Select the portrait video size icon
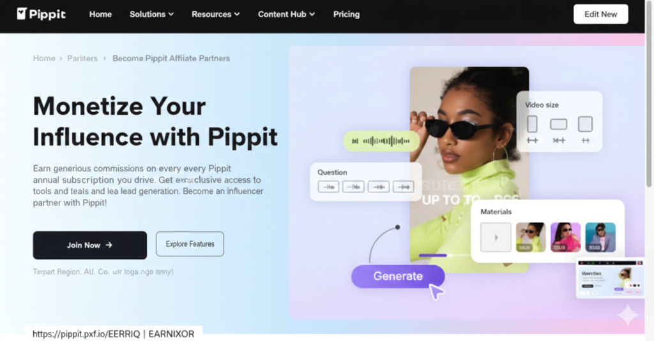This screenshot has height=341, width=654. [x=532, y=124]
